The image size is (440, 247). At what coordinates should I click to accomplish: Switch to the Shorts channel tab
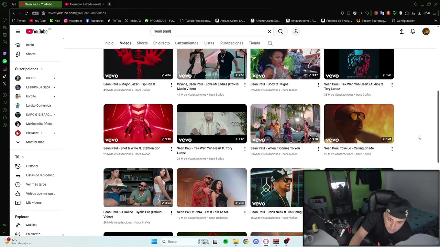[142, 43]
